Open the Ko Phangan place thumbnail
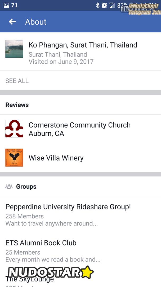Image resolution: width=161 pixels, height=287 pixels. pos(14,49)
